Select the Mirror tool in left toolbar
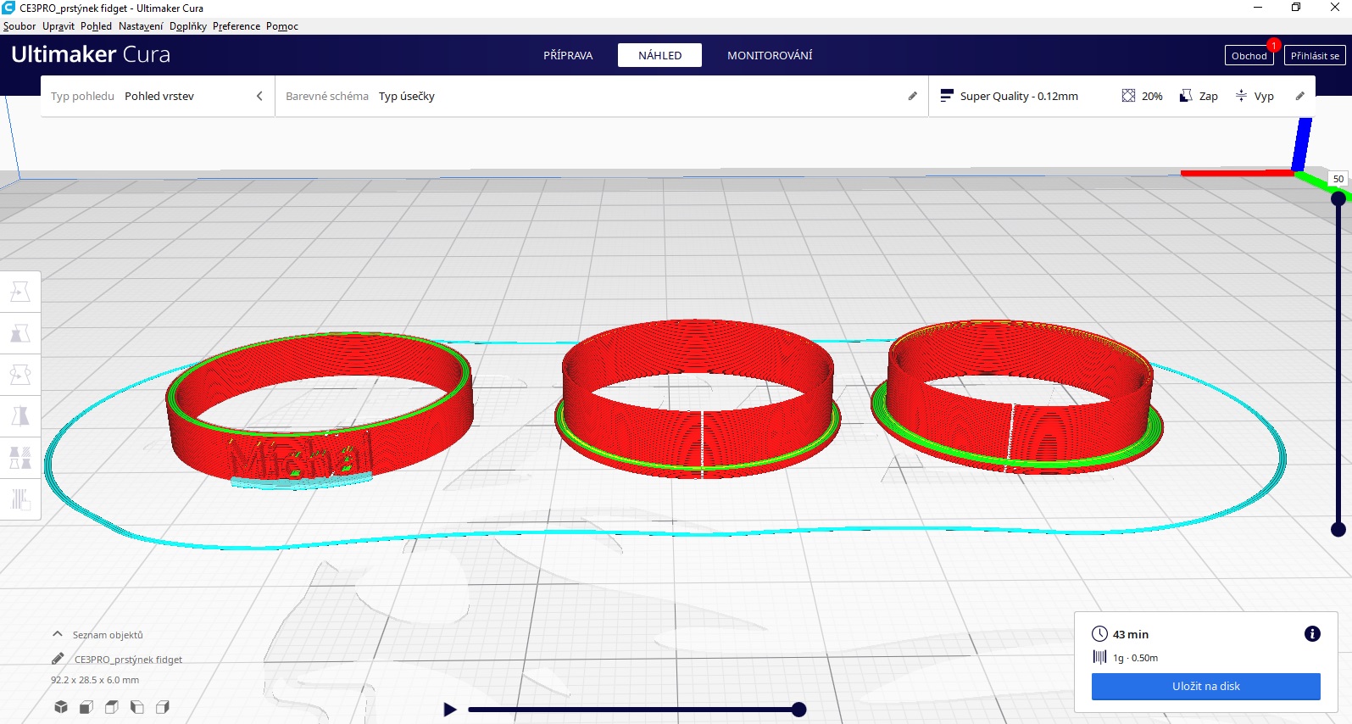This screenshot has height=724, width=1352. click(20, 416)
